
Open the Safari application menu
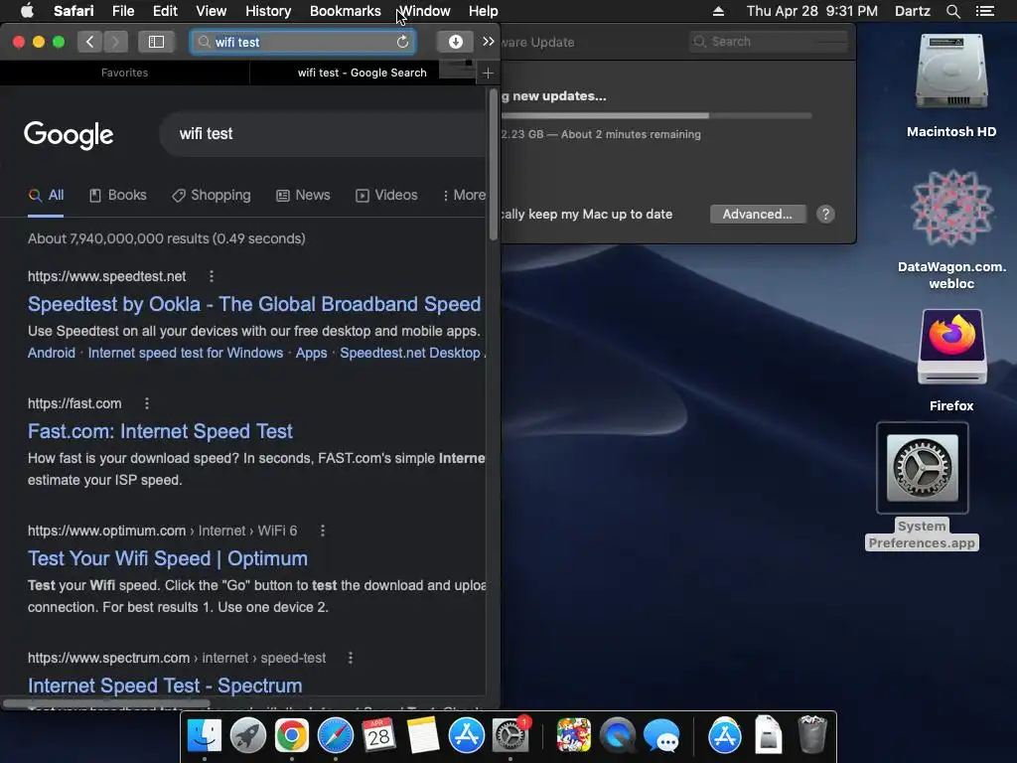[x=73, y=11]
